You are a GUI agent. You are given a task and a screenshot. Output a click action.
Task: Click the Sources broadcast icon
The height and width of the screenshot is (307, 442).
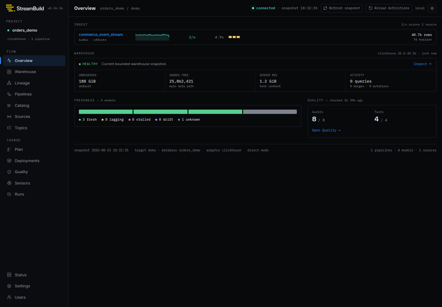(9, 117)
